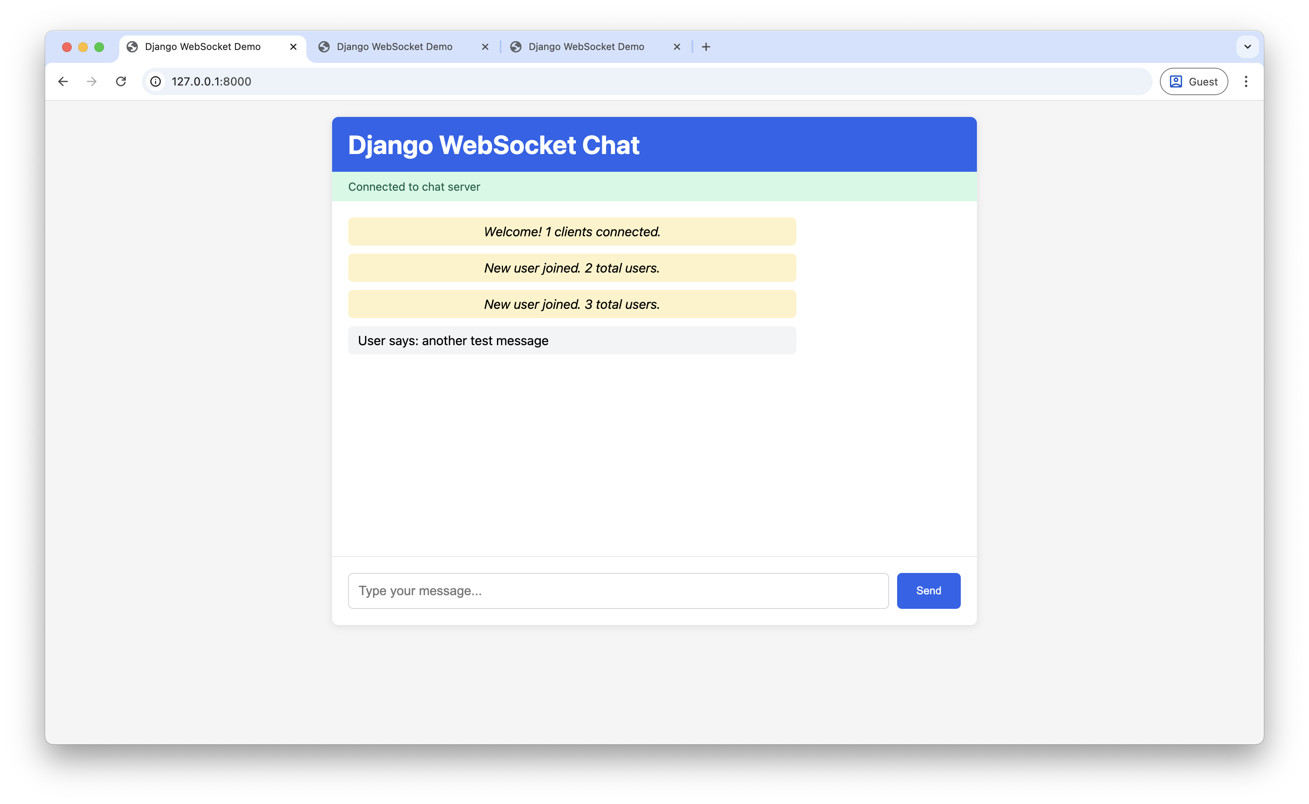Screen dimensions: 1309x804
Task: Click the Connected to chat server status
Action: tap(414, 187)
